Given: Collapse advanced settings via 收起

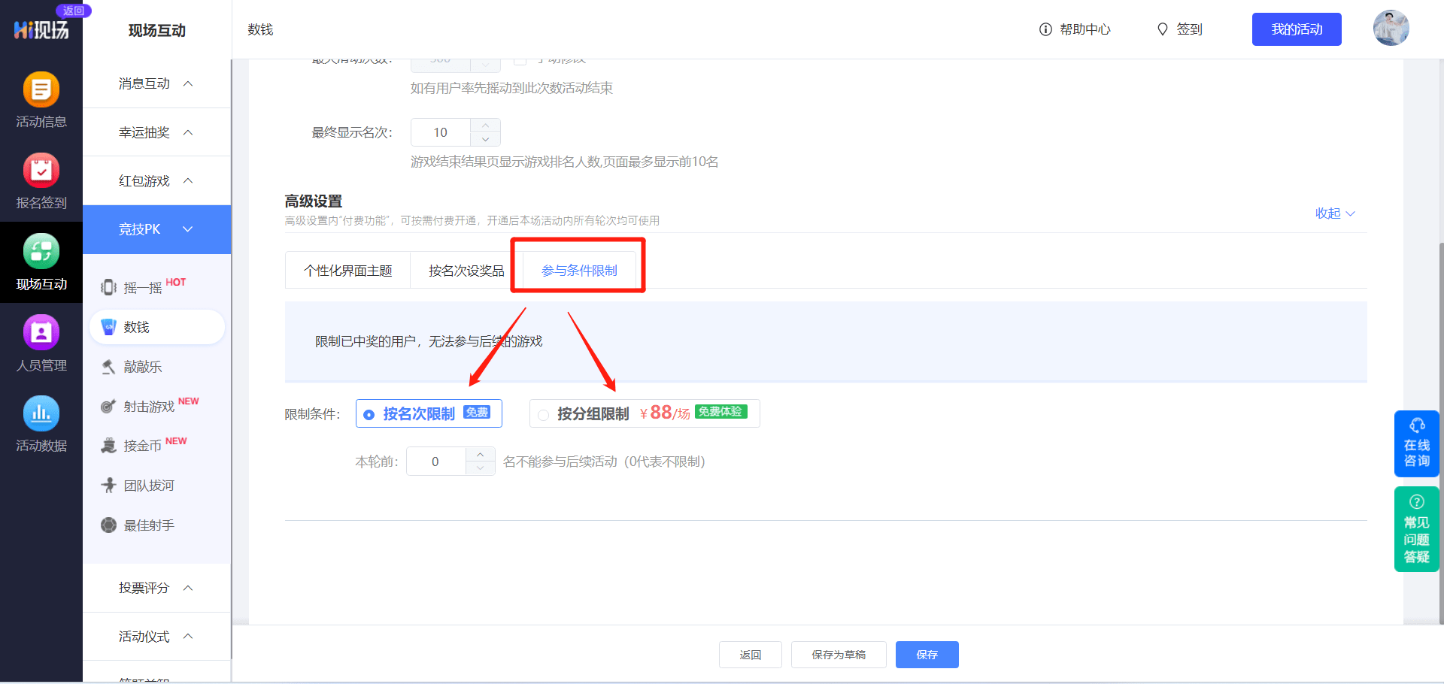Looking at the screenshot, I should pyautogui.click(x=1334, y=213).
